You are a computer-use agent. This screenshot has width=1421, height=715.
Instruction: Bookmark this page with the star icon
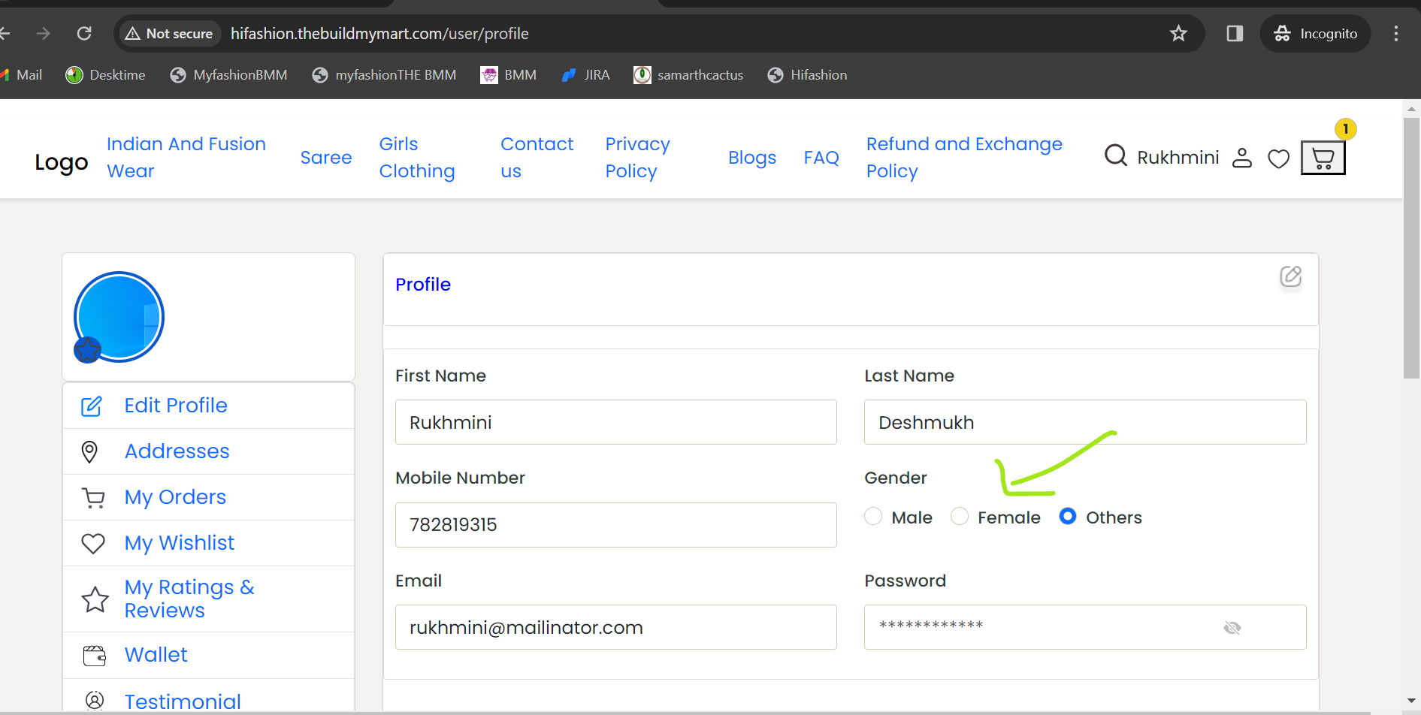(1178, 33)
